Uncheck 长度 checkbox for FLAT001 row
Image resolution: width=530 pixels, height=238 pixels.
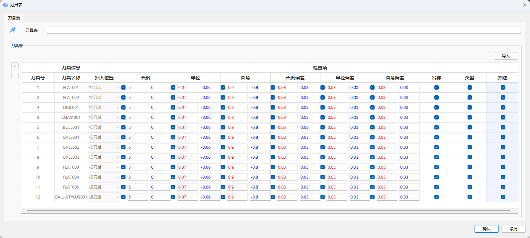(x=124, y=88)
